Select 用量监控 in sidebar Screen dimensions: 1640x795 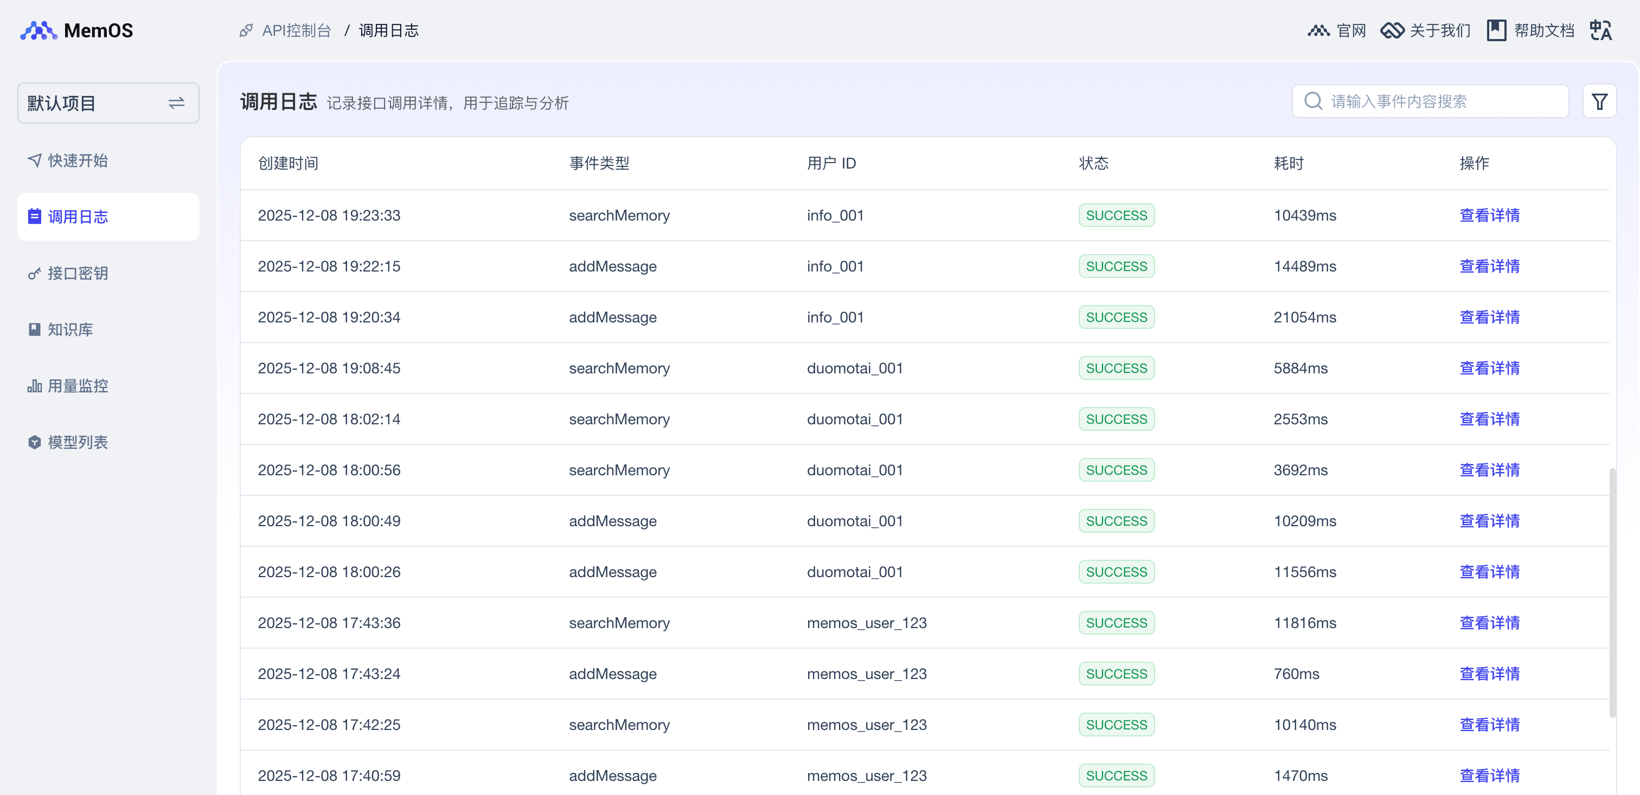(77, 386)
